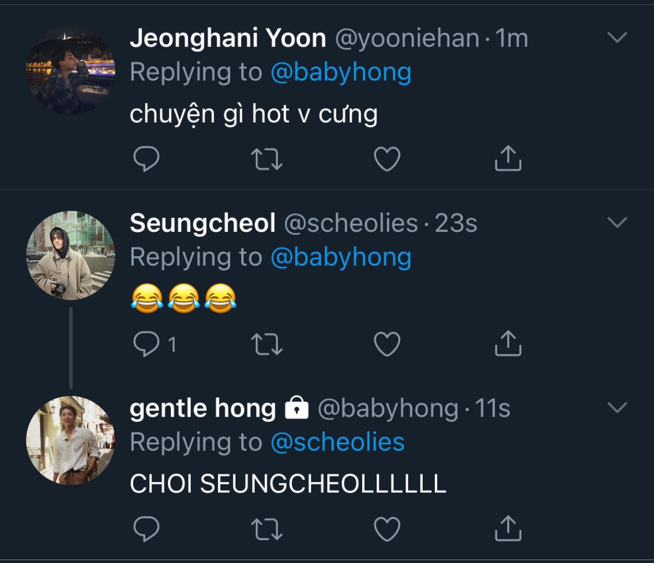Like Seungcheol's laughing emoji tweet

387,344
